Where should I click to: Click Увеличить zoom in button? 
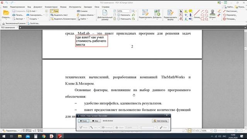[124, 15]
